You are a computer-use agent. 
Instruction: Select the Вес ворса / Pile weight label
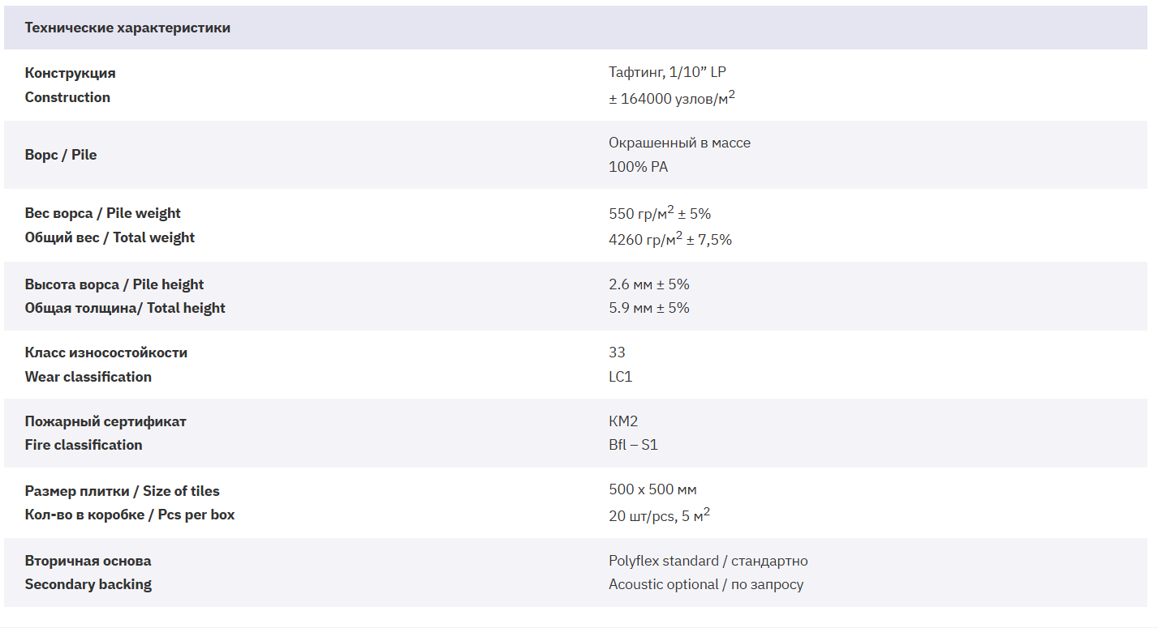click(x=103, y=213)
